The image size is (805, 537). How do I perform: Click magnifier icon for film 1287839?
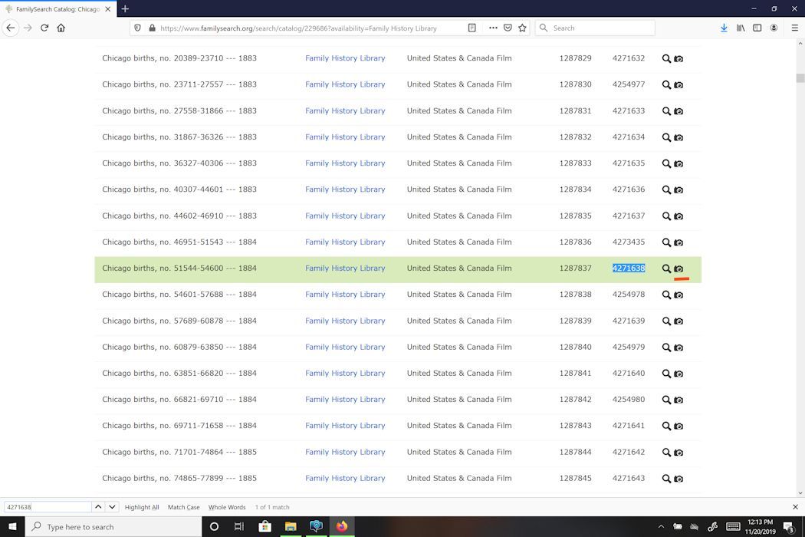click(666, 321)
